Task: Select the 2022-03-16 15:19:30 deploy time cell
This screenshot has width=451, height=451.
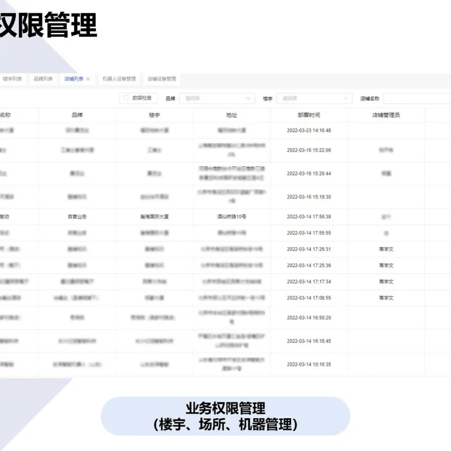Action: click(309, 197)
